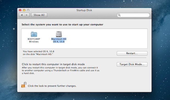The image size is (170, 100).
Task: Close the Startup Disk window
Action: tap(20, 10)
